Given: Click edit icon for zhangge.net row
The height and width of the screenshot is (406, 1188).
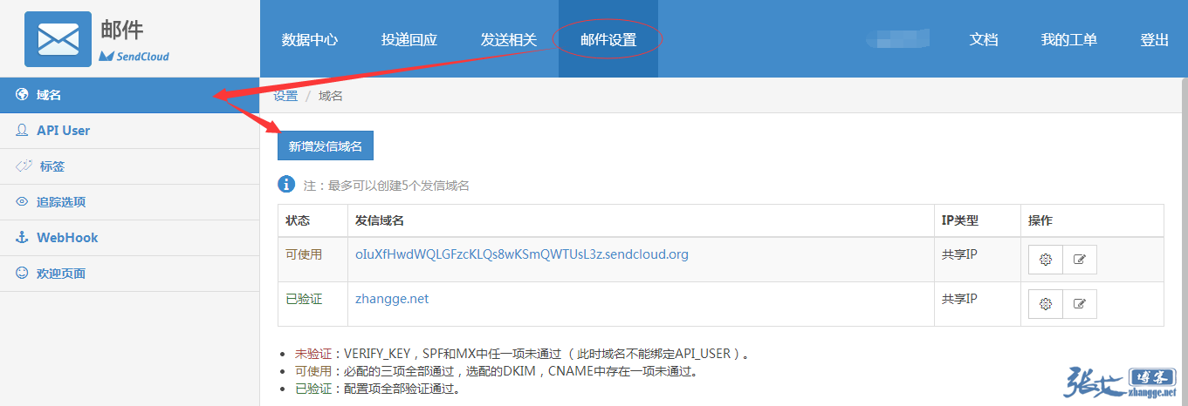Looking at the screenshot, I should point(1080,304).
